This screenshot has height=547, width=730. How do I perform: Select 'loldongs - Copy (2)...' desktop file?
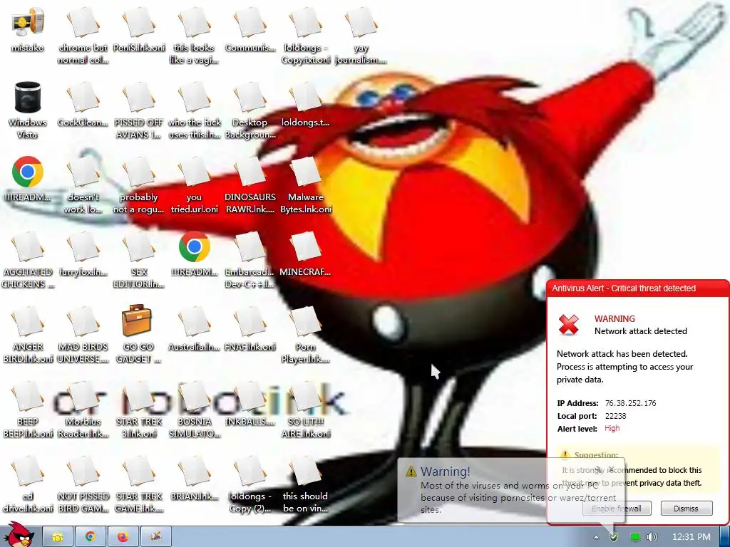click(x=250, y=484)
